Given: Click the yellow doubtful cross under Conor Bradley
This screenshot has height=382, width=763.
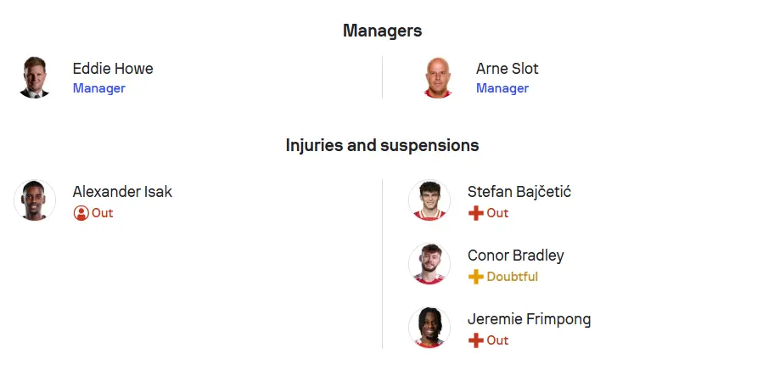Looking at the screenshot, I should pos(475,277).
